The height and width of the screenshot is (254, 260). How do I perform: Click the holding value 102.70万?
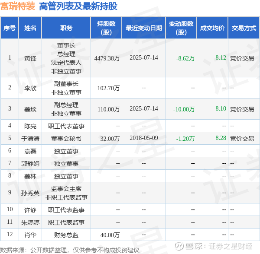click(108, 88)
